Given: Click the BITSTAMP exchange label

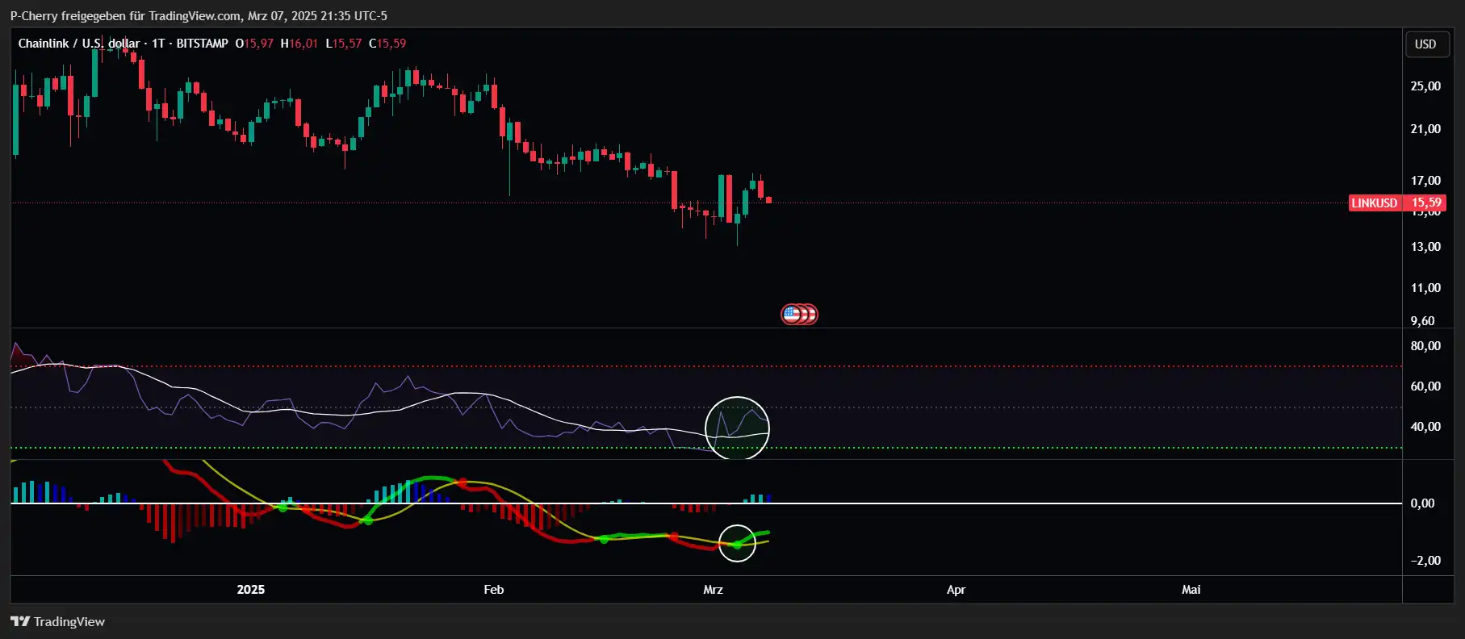Looking at the screenshot, I should (x=202, y=44).
